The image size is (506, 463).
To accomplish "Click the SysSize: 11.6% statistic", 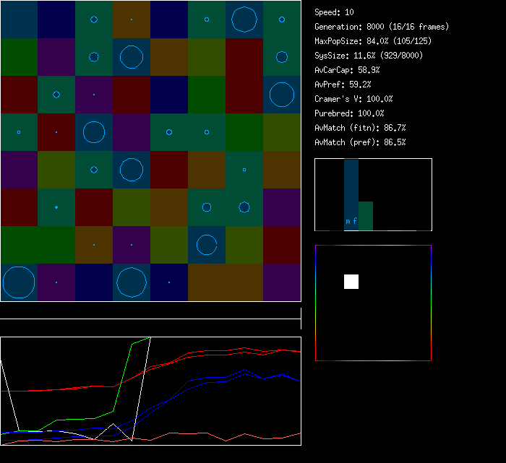I will [x=369, y=56].
